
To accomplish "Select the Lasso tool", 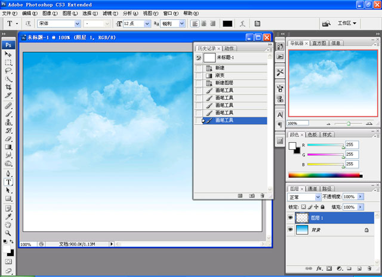I will point(8,70).
